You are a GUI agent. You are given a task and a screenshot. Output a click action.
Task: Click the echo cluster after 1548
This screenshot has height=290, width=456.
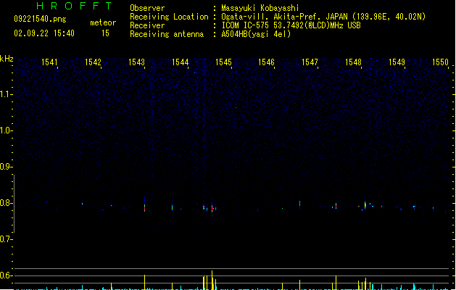pyautogui.click(x=365, y=205)
